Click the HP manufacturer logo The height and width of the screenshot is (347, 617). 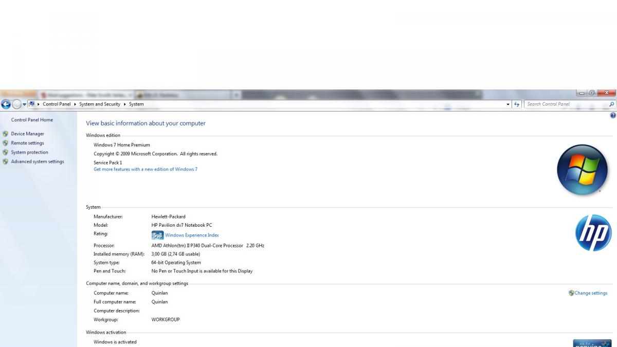coord(593,233)
